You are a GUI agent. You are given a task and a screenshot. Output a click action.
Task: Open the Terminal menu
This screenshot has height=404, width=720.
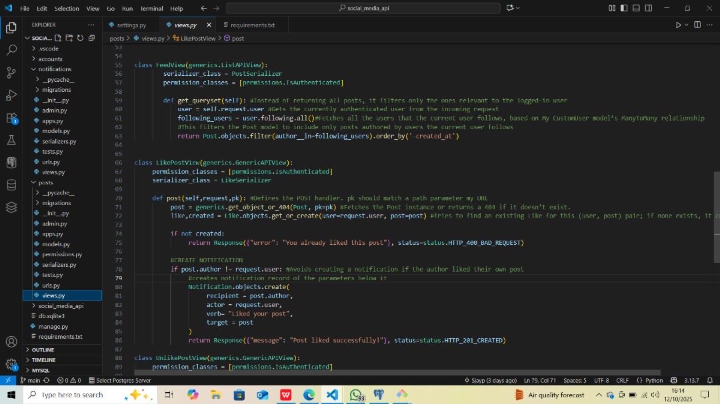[151, 8]
